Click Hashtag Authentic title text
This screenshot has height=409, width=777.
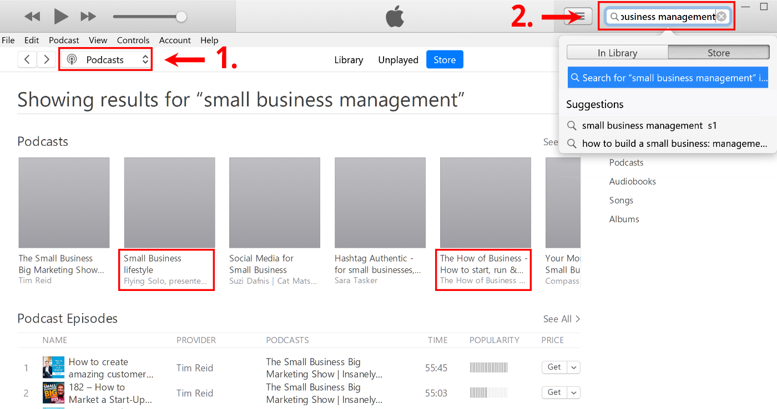[x=377, y=264]
